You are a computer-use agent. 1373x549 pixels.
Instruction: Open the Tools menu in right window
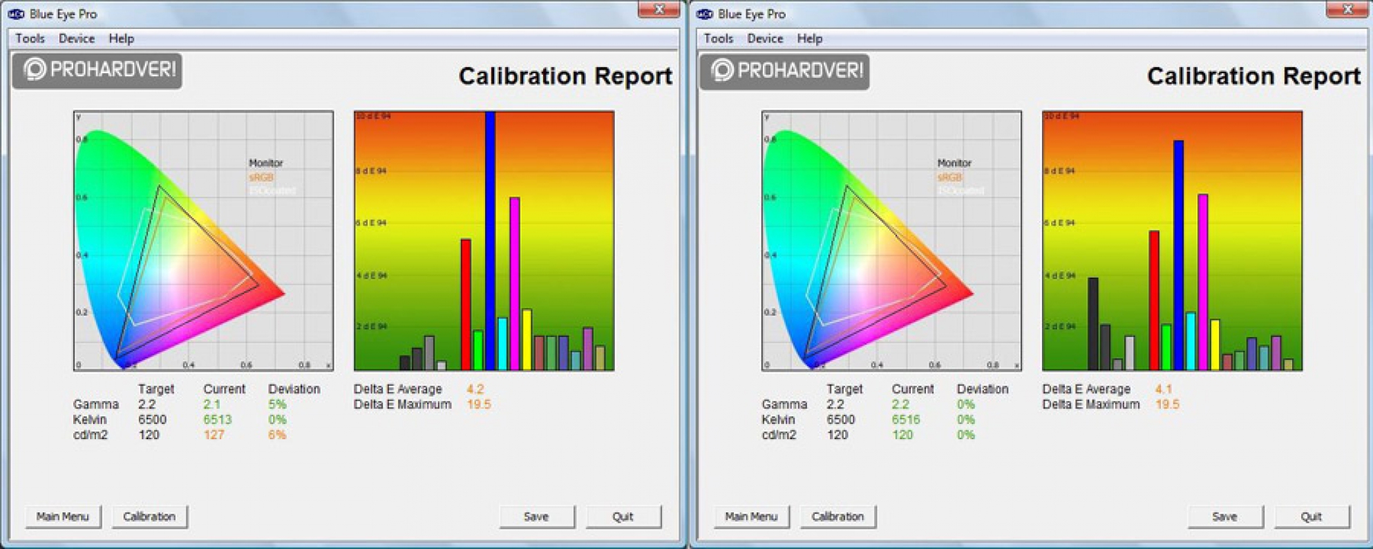pyautogui.click(x=718, y=39)
